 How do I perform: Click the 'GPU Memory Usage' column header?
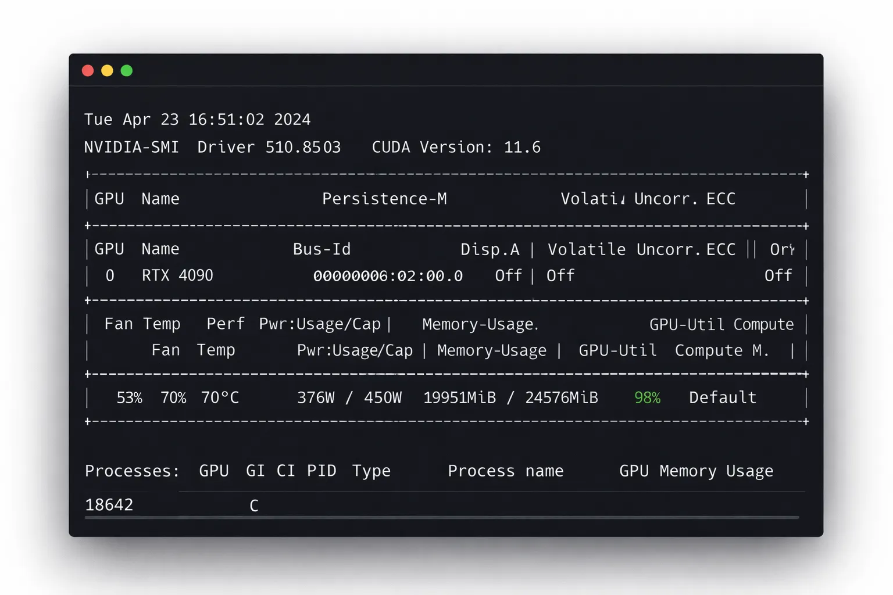tap(696, 471)
